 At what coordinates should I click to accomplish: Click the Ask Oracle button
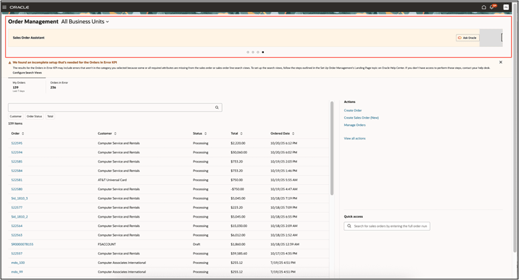[467, 38]
